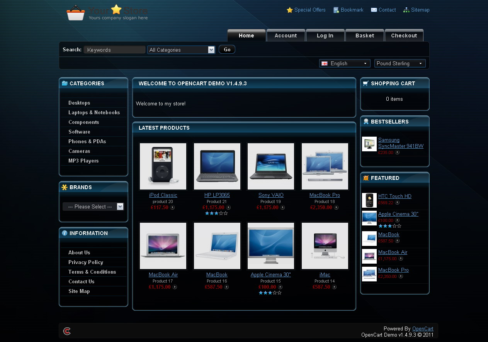Viewport: 488px width, 342px height.
Task: Open the All Categories search dropdown
Action: [x=181, y=50]
